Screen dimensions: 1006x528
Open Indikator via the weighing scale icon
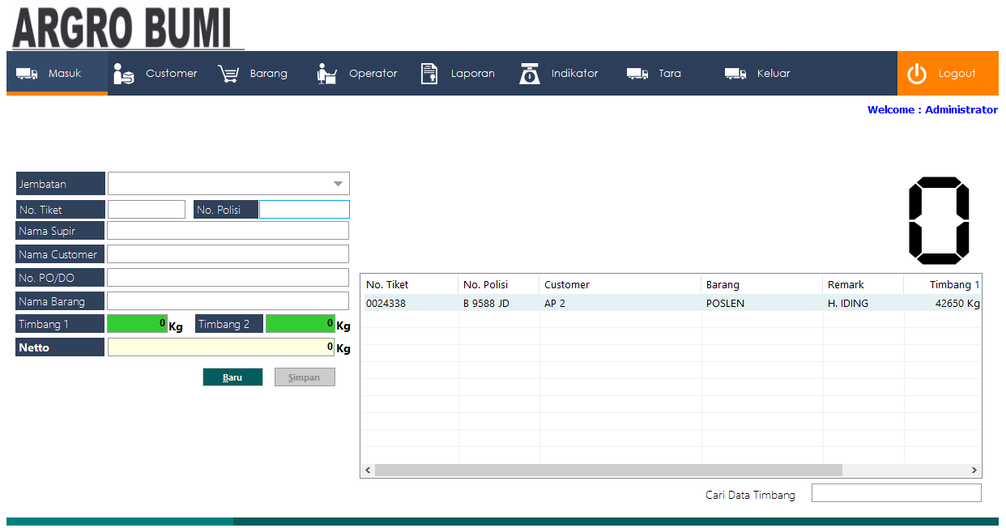(530, 74)
